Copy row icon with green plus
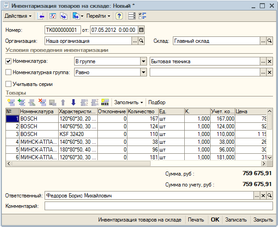 [21, 102]
